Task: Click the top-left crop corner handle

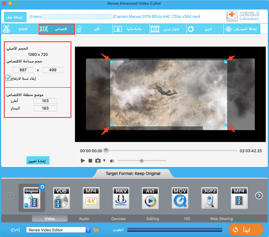Action: [x=111, y=62]
